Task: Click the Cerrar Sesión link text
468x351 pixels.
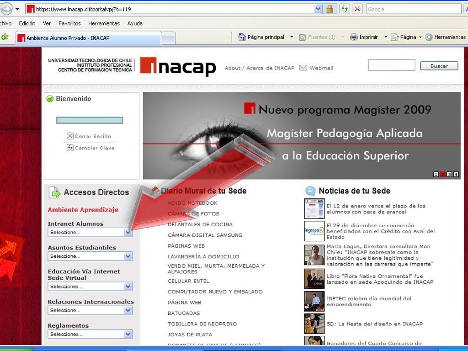Action: tap(93, 136)
